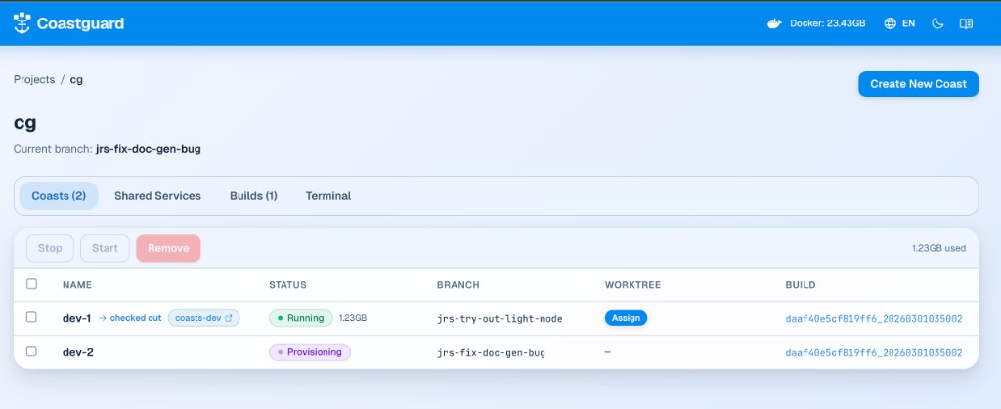Screen dimensions: 1001x409
Task: Click the checked out arrow indicator
Action: [103, 318]
